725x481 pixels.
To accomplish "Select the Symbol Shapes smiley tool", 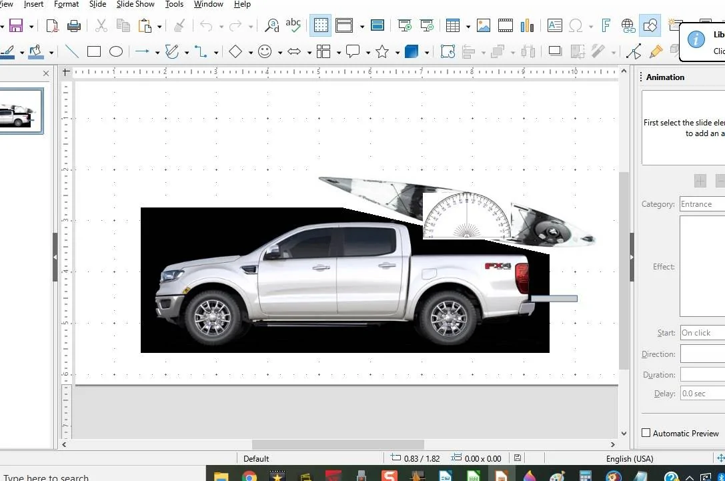I will 265,51.
